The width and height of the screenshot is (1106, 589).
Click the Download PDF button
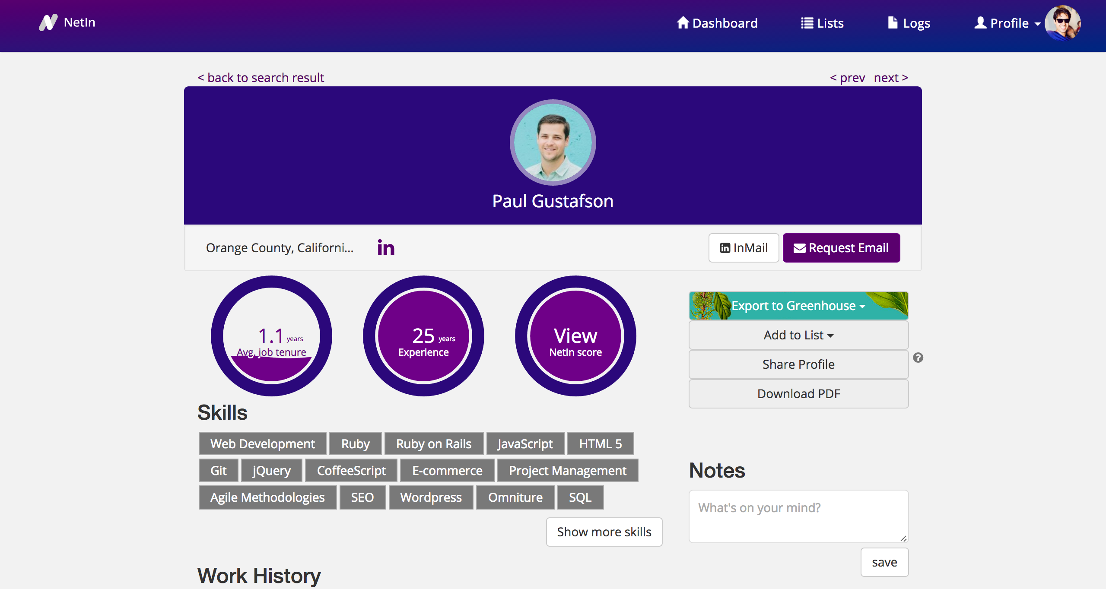pyautogui.click(x=798, y=394)
